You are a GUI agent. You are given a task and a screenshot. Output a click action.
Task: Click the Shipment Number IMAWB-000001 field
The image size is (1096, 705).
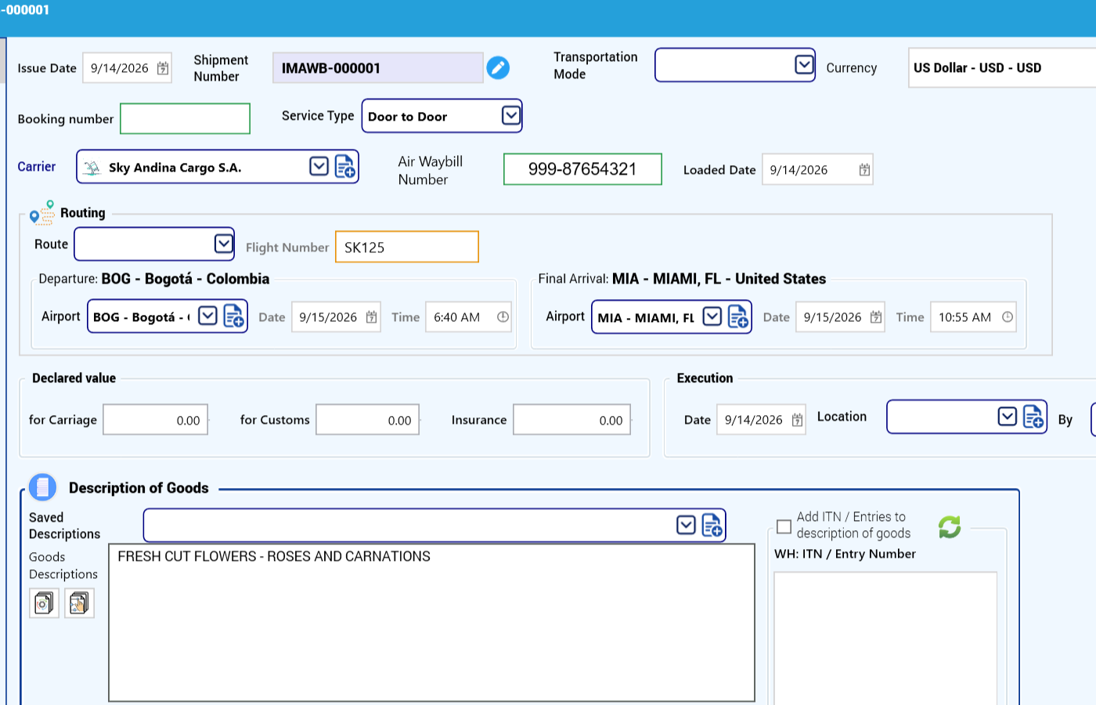click(x=377, y=68)
